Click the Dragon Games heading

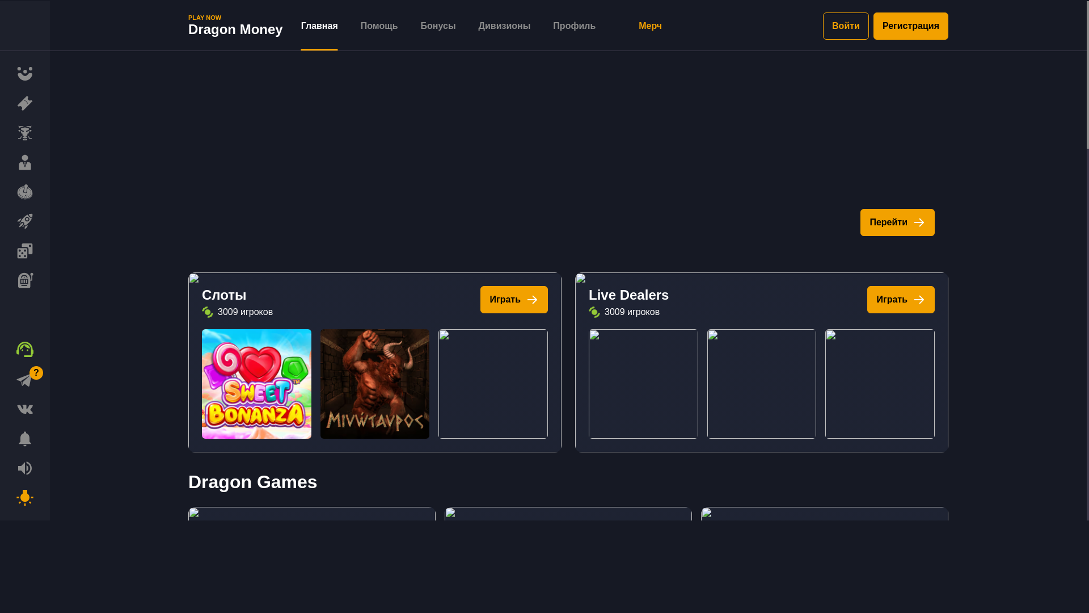point(252,482)
